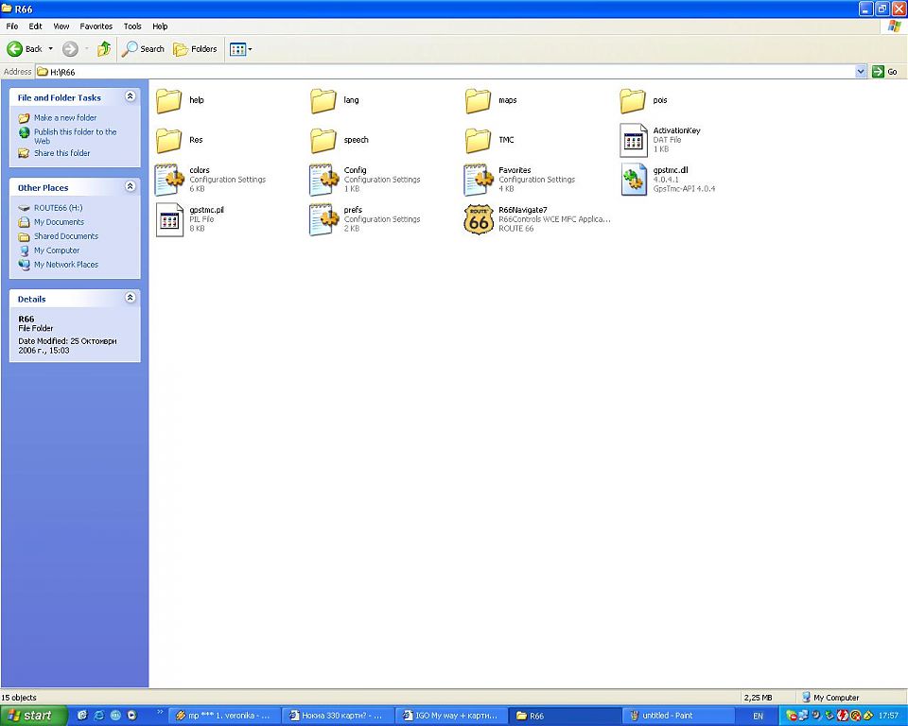Viewport: 908px width, 726px height.
Task: Select the gpstmc.pil file icon
Action: pos(169,220)
